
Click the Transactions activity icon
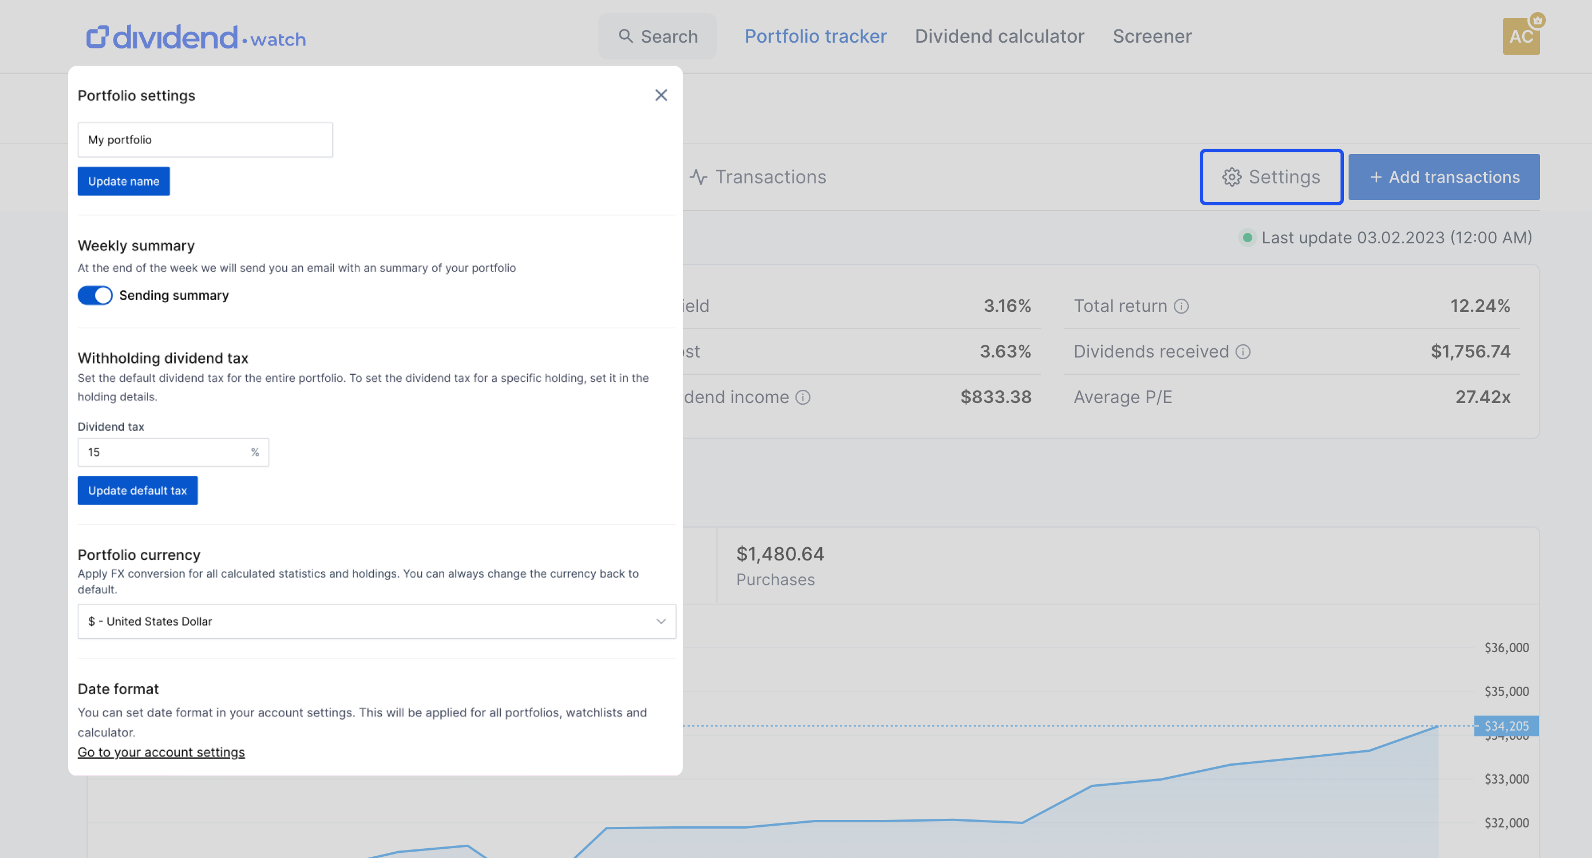click(699, 177)
